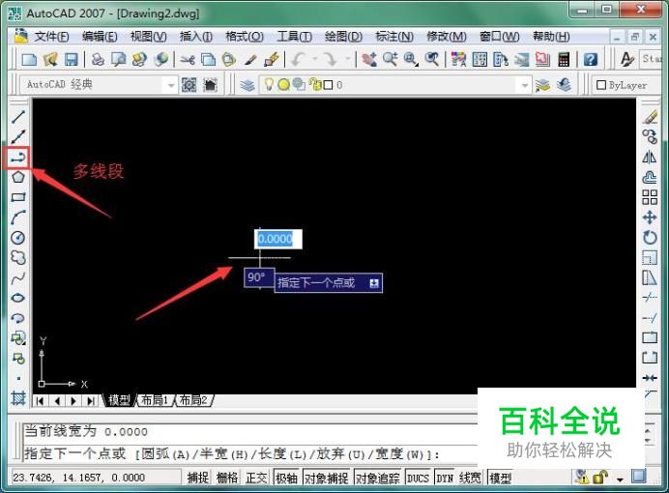
Task: Select the Polyline tool
Action: pyautogui.click(x=17, y=158)
